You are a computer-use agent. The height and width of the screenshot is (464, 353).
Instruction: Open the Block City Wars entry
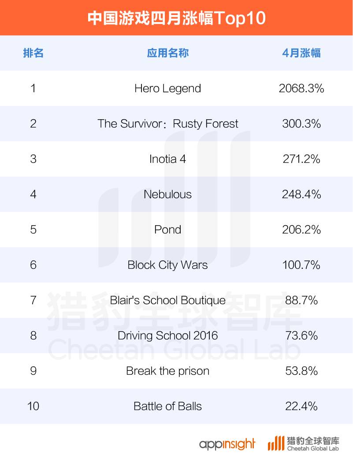click(167, 265)
